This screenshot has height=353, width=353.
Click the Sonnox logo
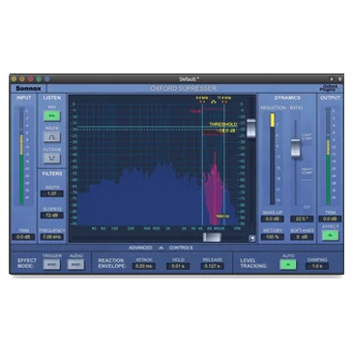tap(28, 88)
